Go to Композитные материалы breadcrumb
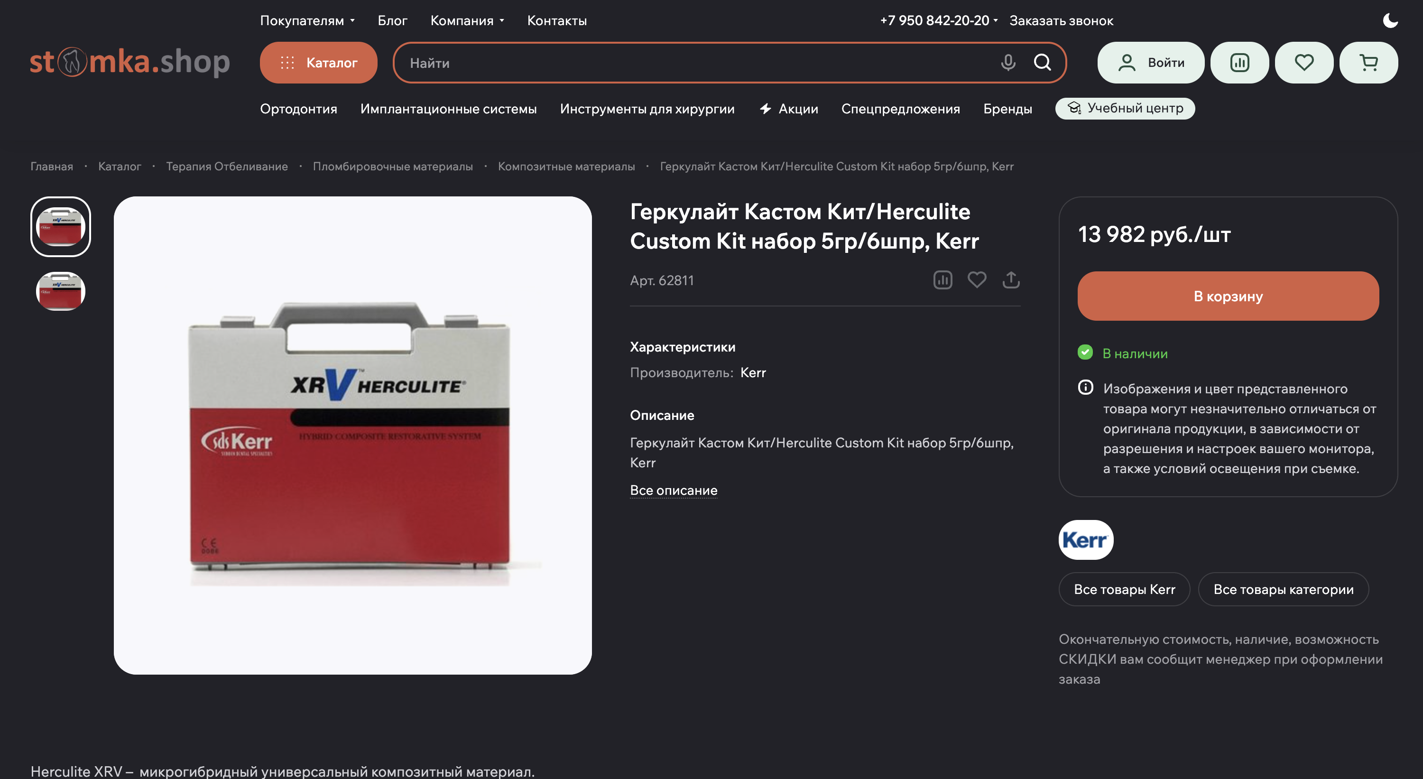The height and width of the screenshot is (779, 1423). coord(566,167)
